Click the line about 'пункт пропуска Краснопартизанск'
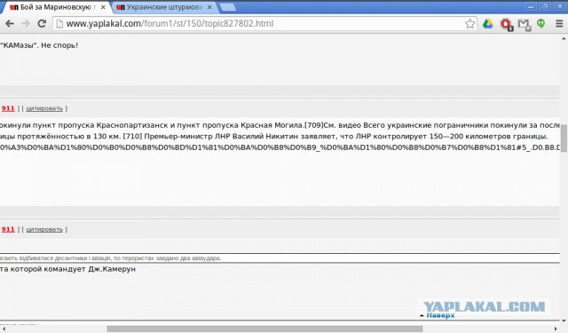The width and height of the screenshot is (568, 333). click(x=280, y=125)
